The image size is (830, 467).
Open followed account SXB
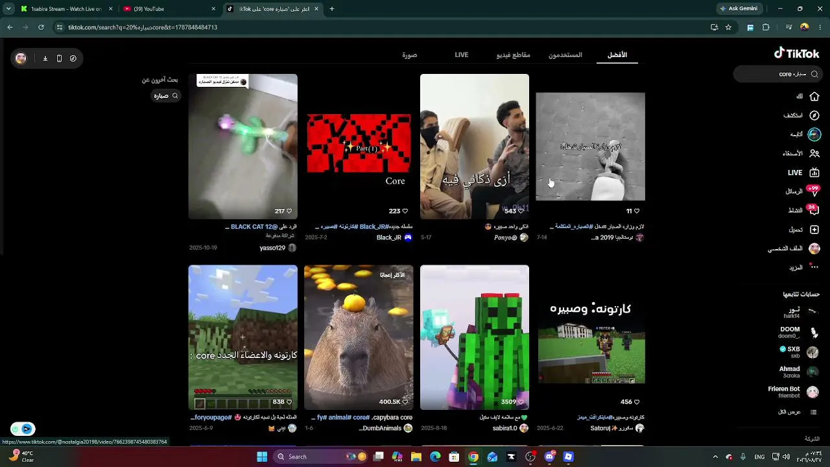point(798,352)
